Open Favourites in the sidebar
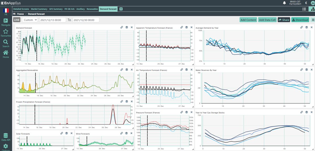 click(6, 33)
